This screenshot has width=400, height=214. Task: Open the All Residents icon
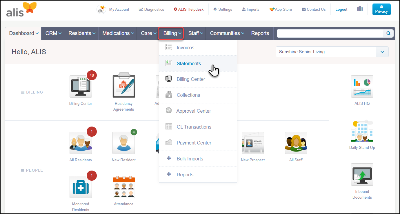[x=81, y=143]
